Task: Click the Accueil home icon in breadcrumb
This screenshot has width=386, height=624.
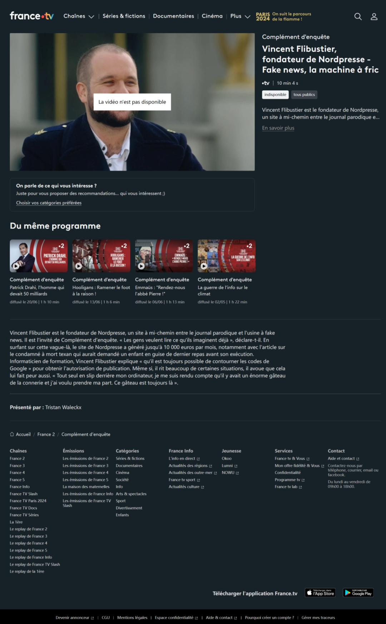Action: point(12,434)
